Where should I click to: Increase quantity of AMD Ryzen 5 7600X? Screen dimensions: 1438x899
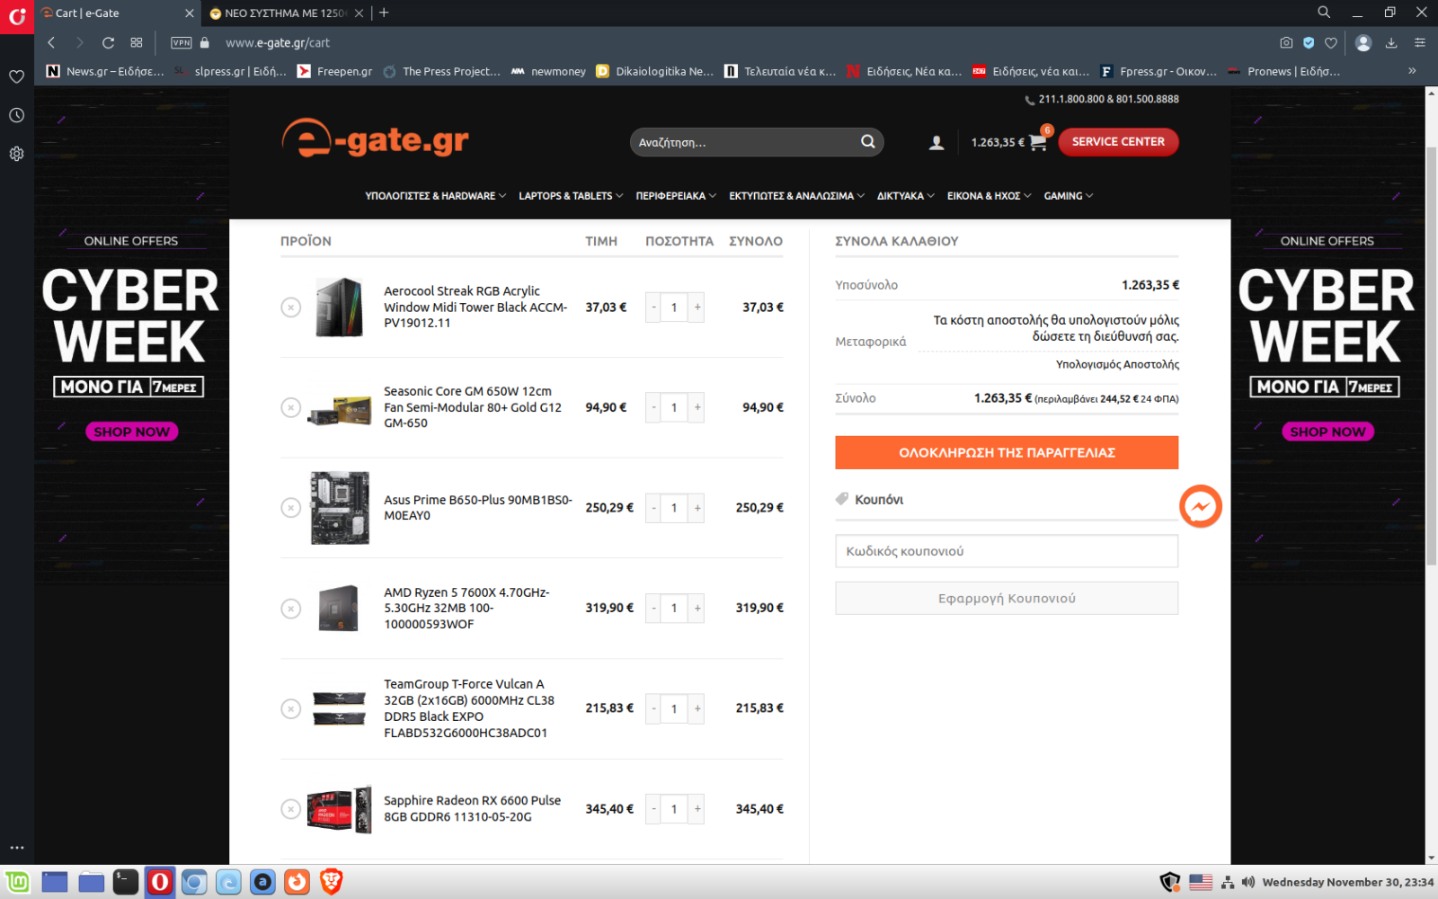pyautogui.click(x=697, y=609)
